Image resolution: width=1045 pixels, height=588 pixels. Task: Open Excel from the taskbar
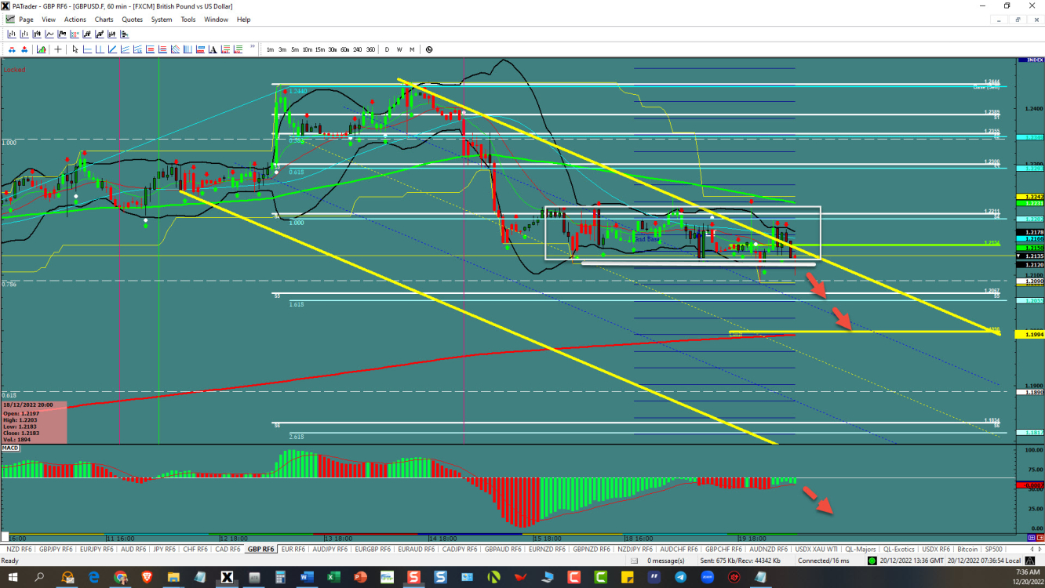coord(333,577)
